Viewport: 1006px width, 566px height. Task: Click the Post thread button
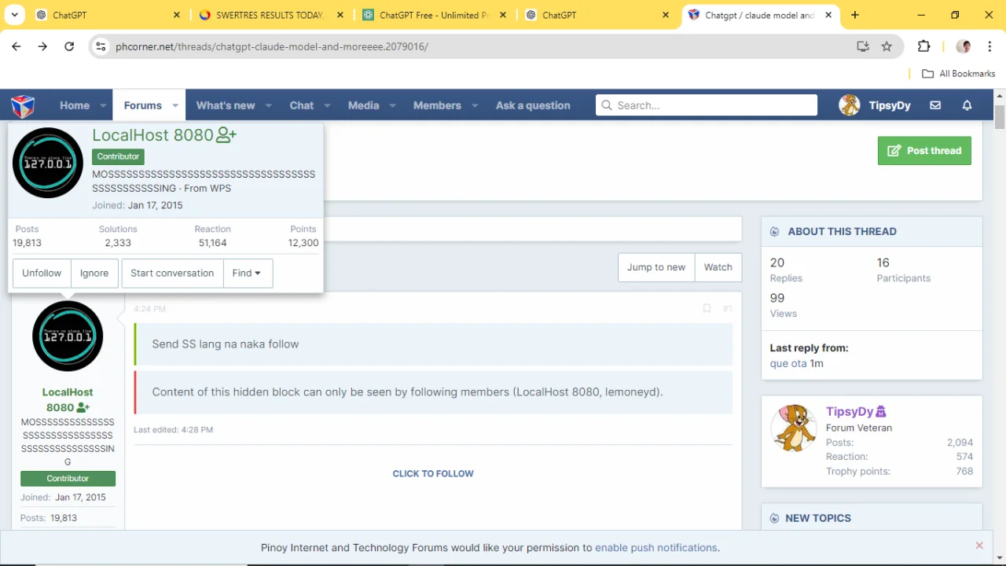tap(924, 150)
